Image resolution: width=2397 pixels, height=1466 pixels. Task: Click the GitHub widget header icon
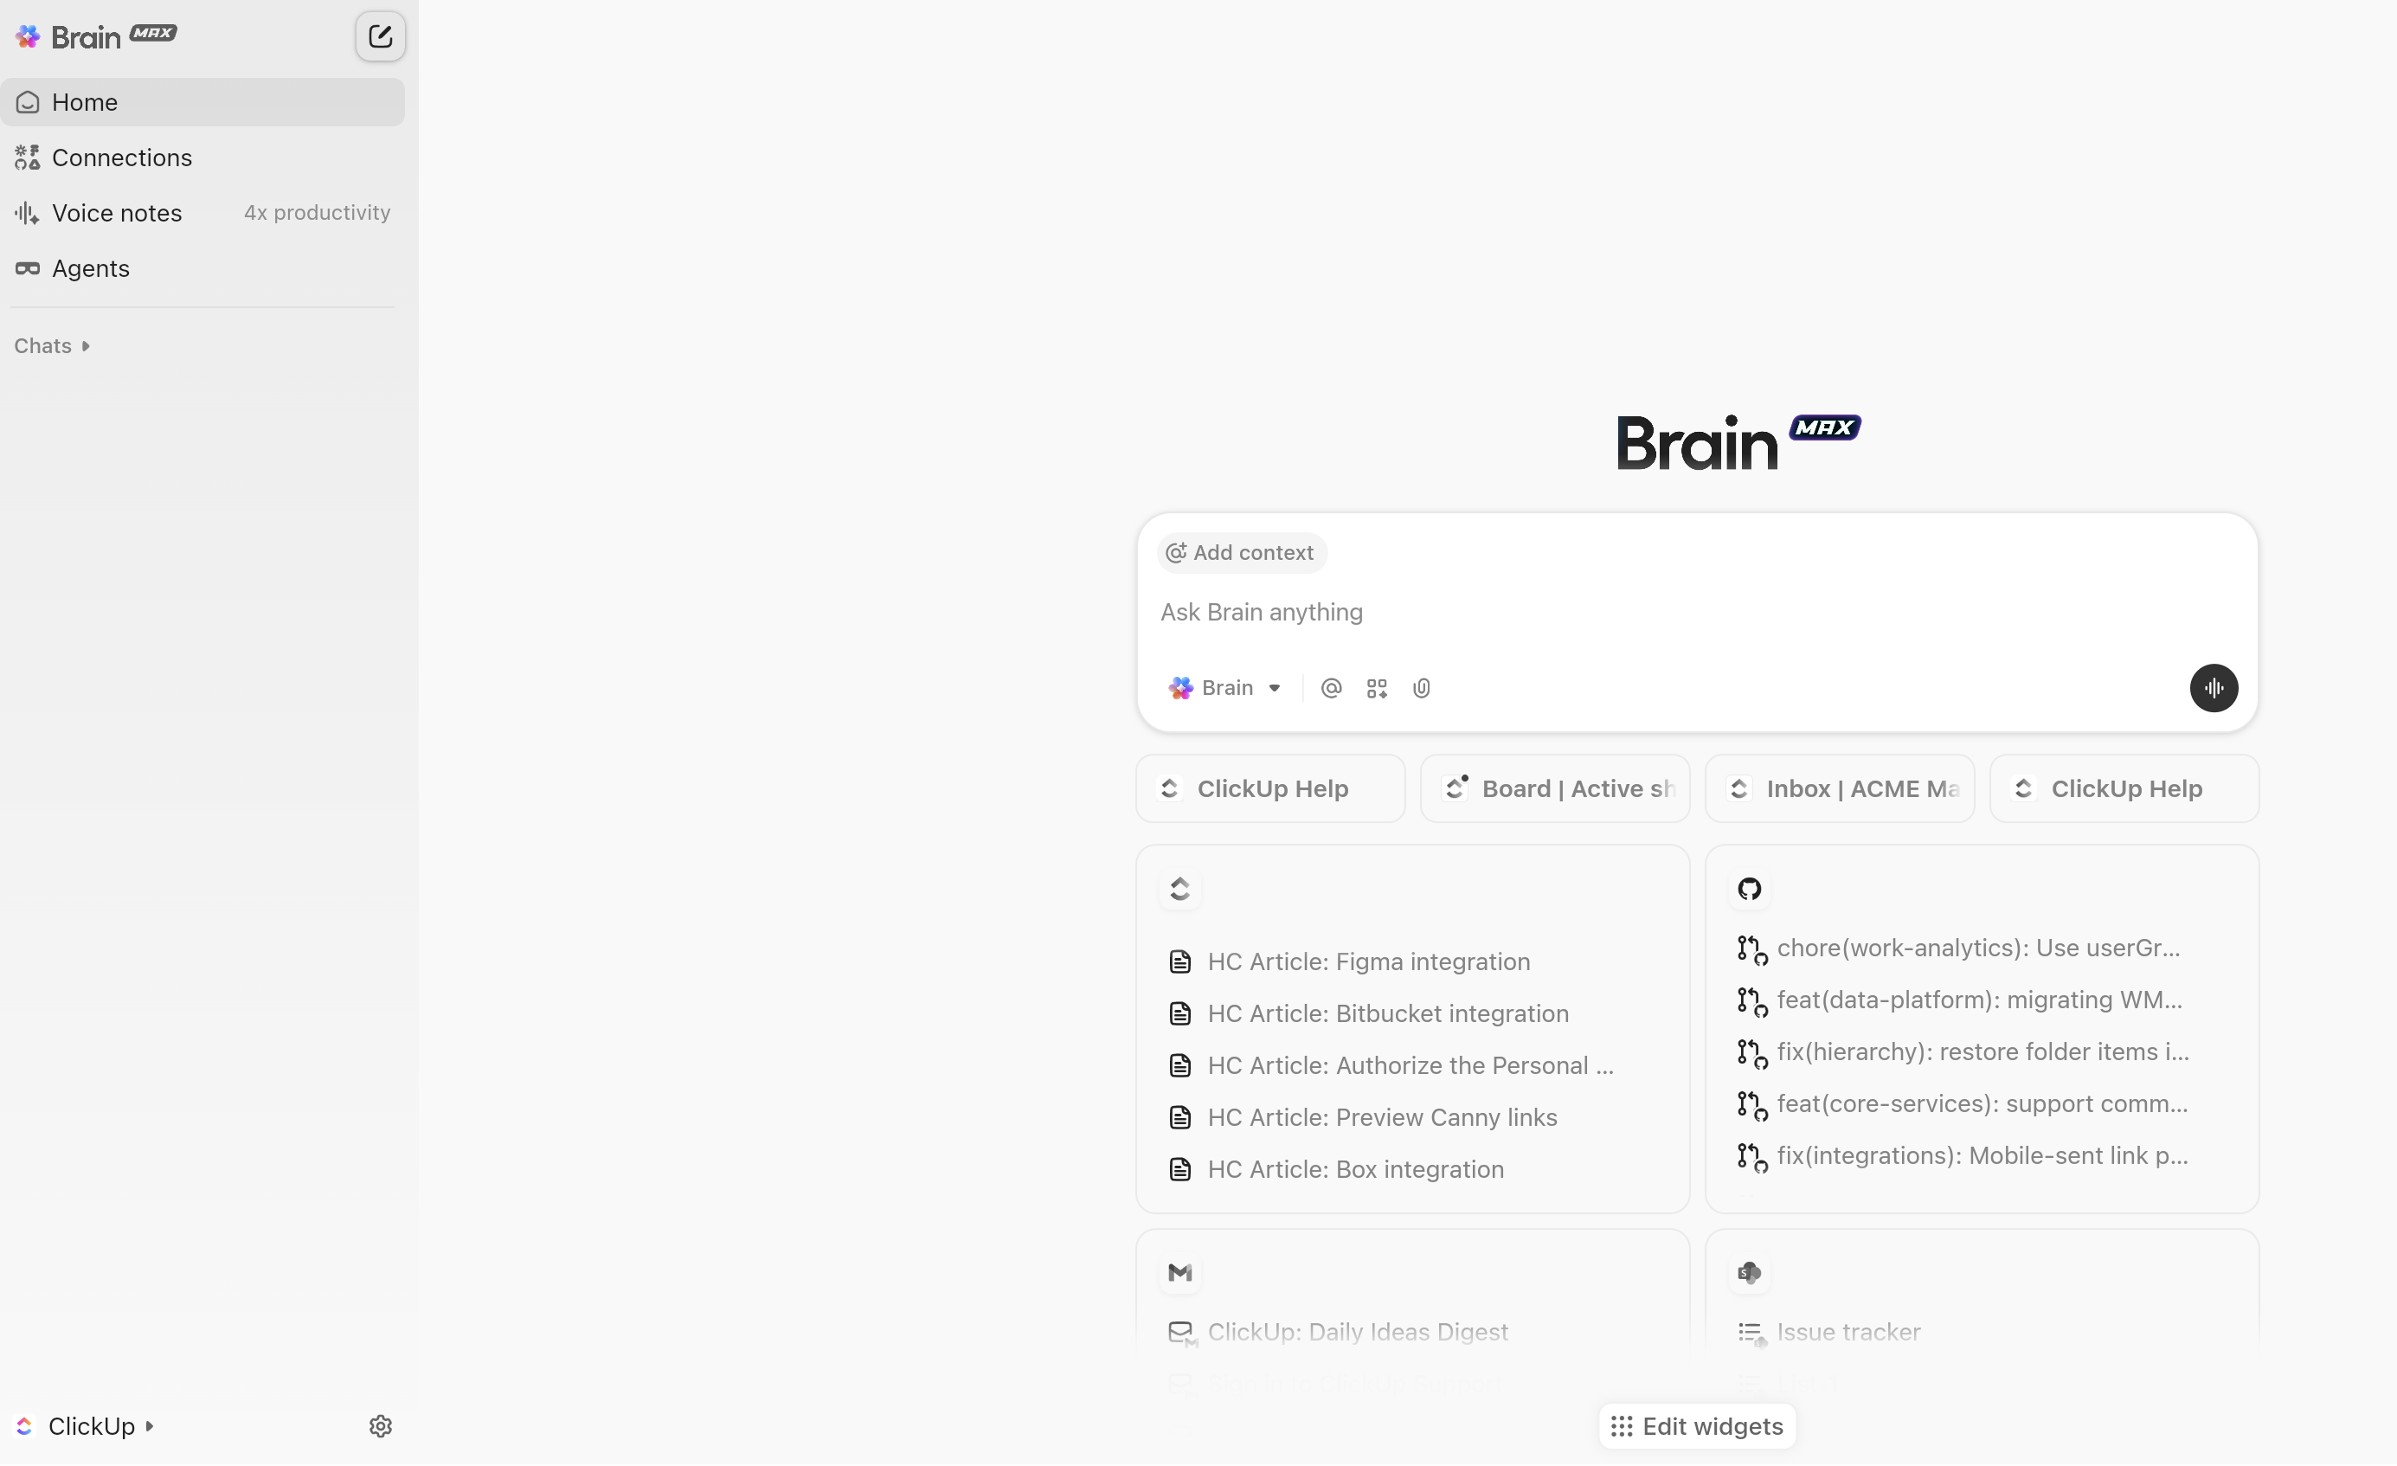[x=1749, y=889]
